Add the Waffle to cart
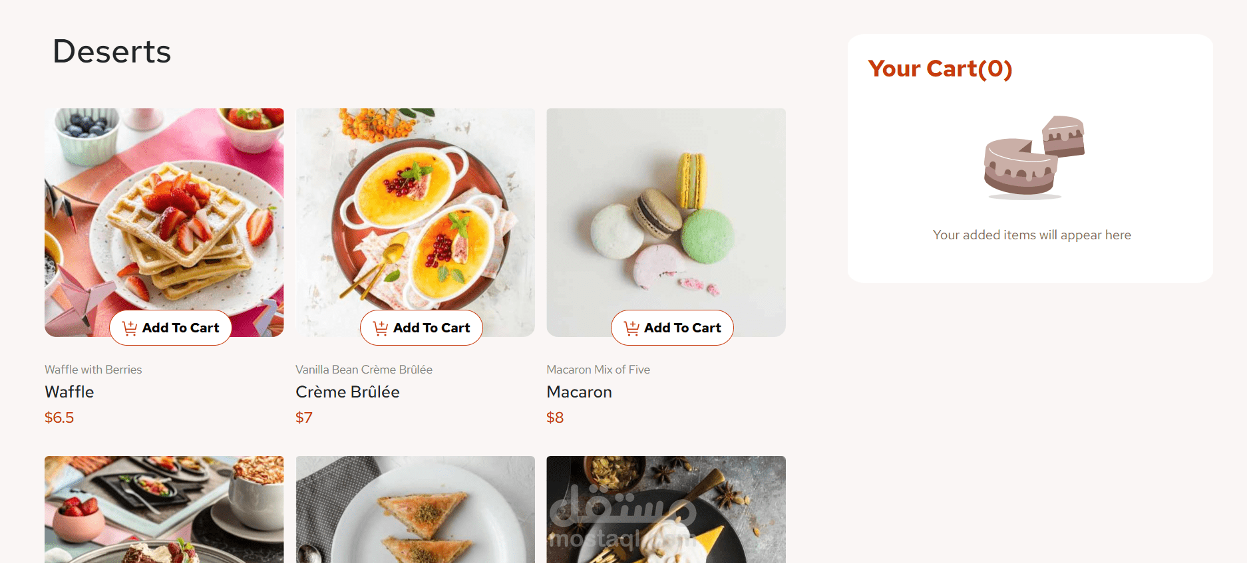This screenshot has height=563, width=1247. coord(171,328)
